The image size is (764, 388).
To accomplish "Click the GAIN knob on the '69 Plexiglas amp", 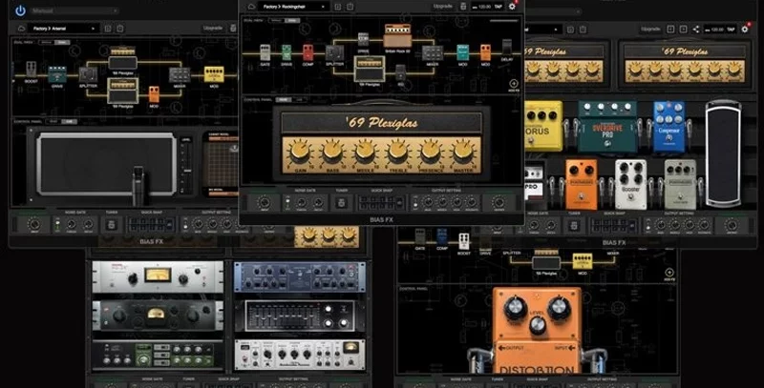I will click(299, 152).
